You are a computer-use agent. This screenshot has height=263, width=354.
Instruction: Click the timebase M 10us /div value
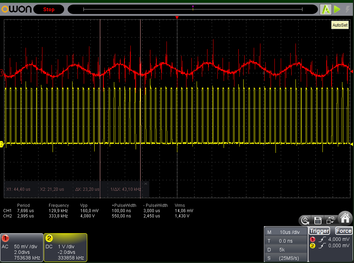(290, 232)
